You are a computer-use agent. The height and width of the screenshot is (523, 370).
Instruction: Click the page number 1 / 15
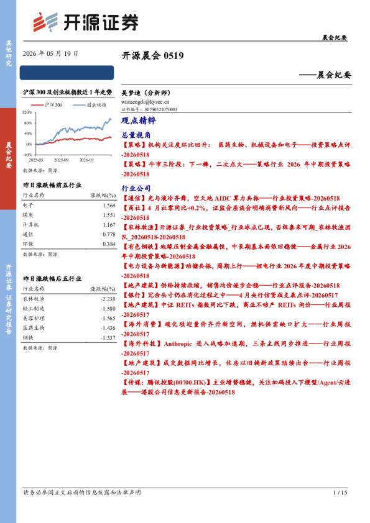coord(340,493)
